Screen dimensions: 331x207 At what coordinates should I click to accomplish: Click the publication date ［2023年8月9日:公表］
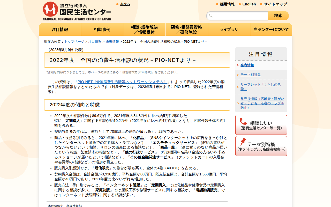click(x=66, y=50)
